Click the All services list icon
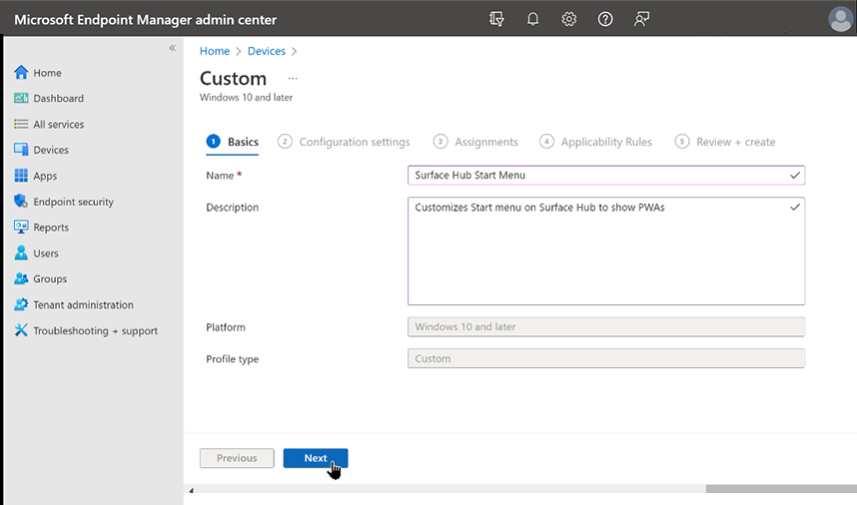Screen dimensions: 857x505 click(x=21, y=124)
